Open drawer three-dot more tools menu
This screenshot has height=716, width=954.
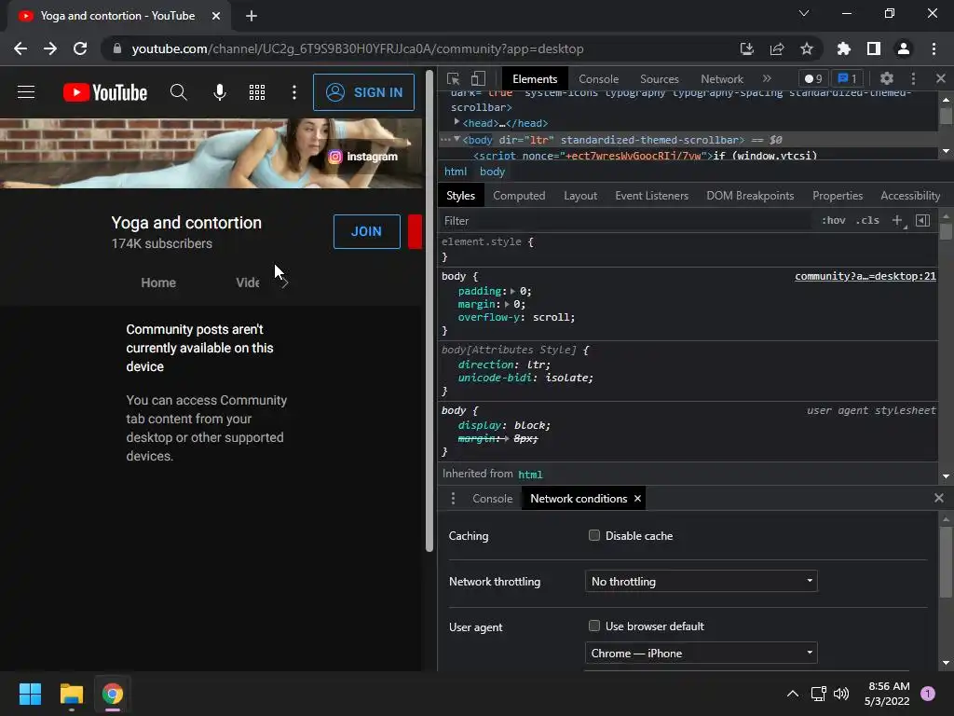click(453, 499)
